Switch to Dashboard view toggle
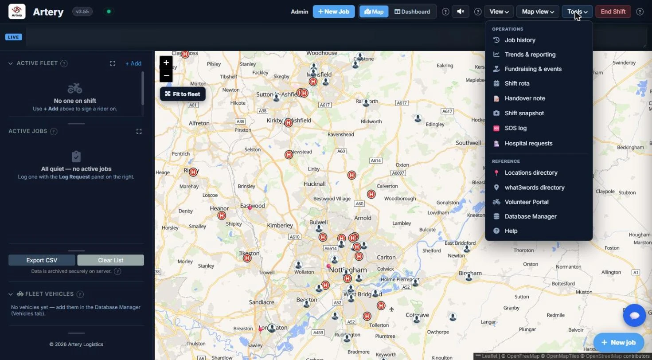Viewport: 652px width, 360px height. click(x=412, y=12)
